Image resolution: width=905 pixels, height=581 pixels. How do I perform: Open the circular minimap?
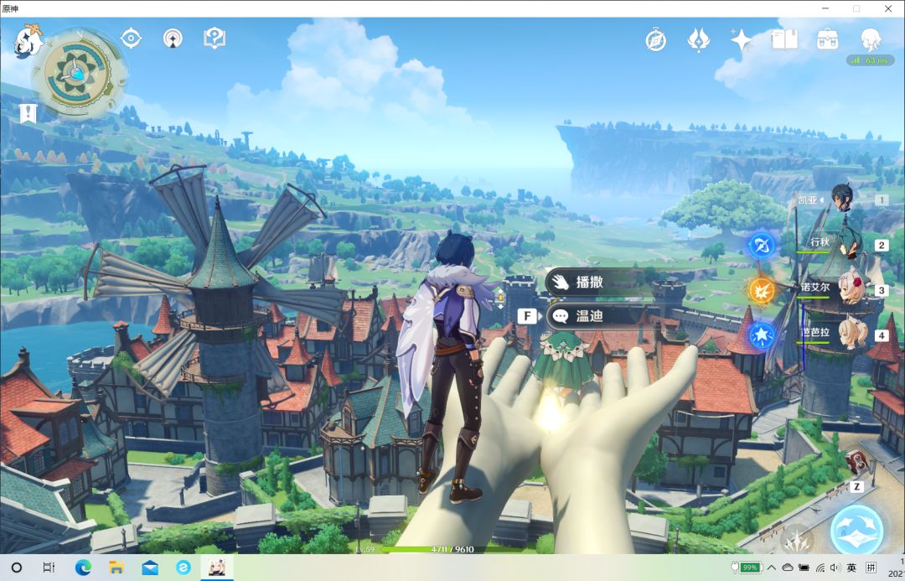coord(79,74)
